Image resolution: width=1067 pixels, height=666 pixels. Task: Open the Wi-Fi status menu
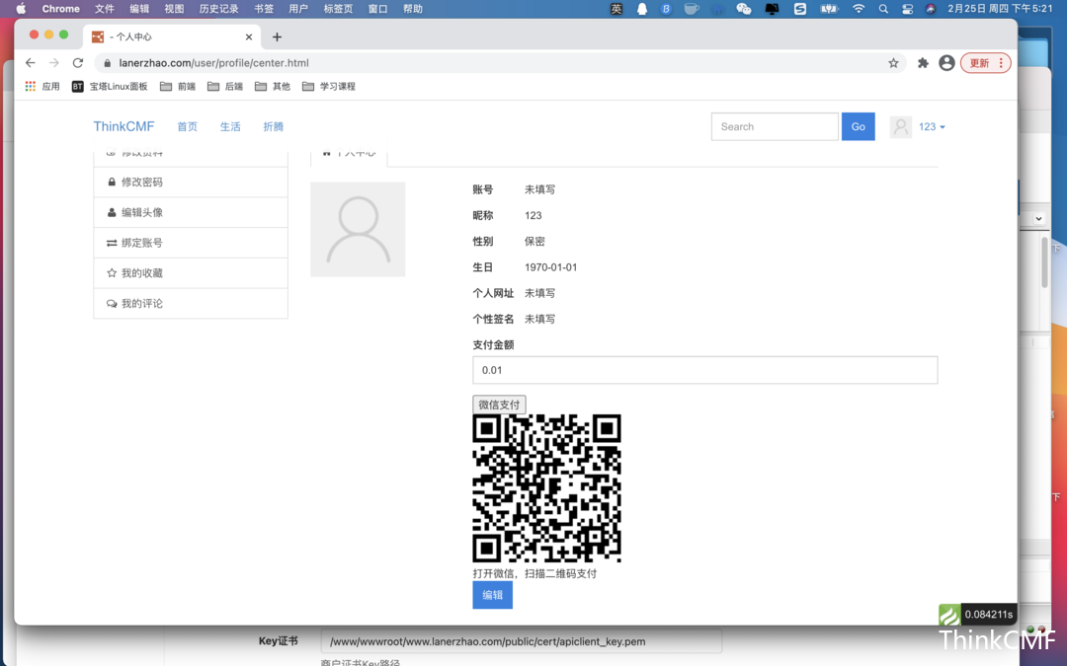coord(859,9)
